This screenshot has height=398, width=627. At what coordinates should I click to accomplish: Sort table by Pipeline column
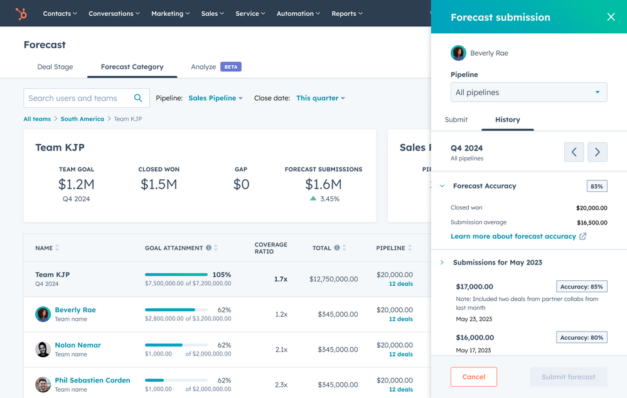click(410, 248)
